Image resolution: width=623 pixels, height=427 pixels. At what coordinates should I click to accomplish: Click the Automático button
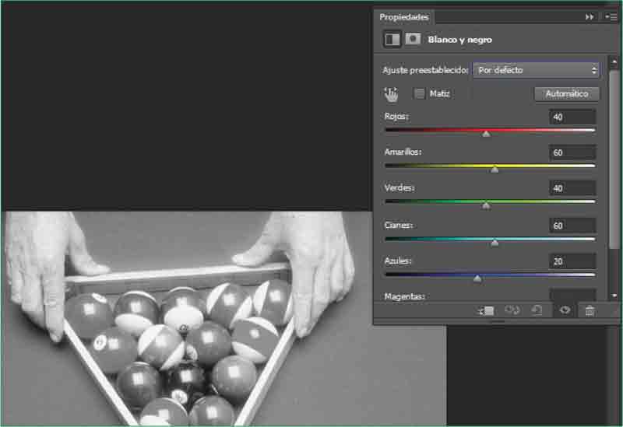[x=566, y=94]
